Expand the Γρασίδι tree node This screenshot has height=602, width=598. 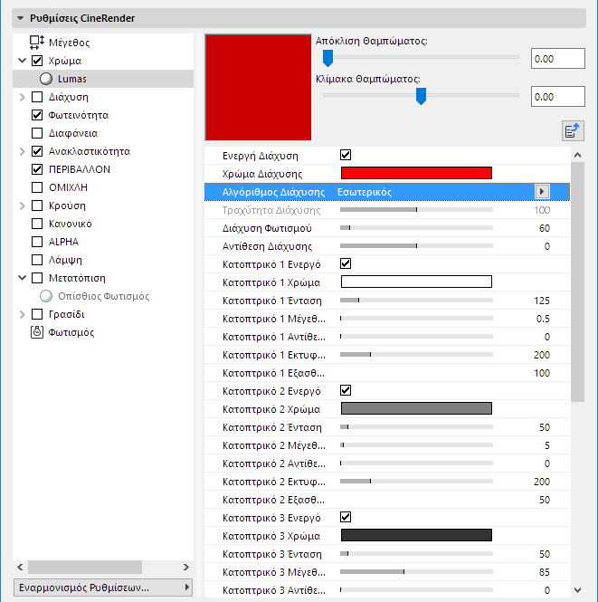click(x=23, y=314)
